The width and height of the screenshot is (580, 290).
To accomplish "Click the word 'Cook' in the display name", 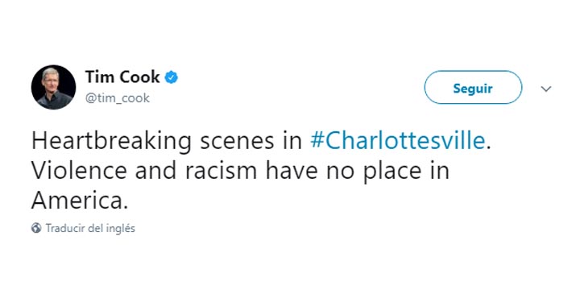I will click(139, 77).
